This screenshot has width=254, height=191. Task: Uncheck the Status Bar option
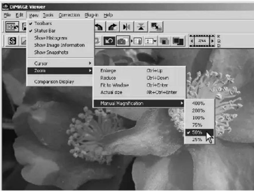(60, 31)
